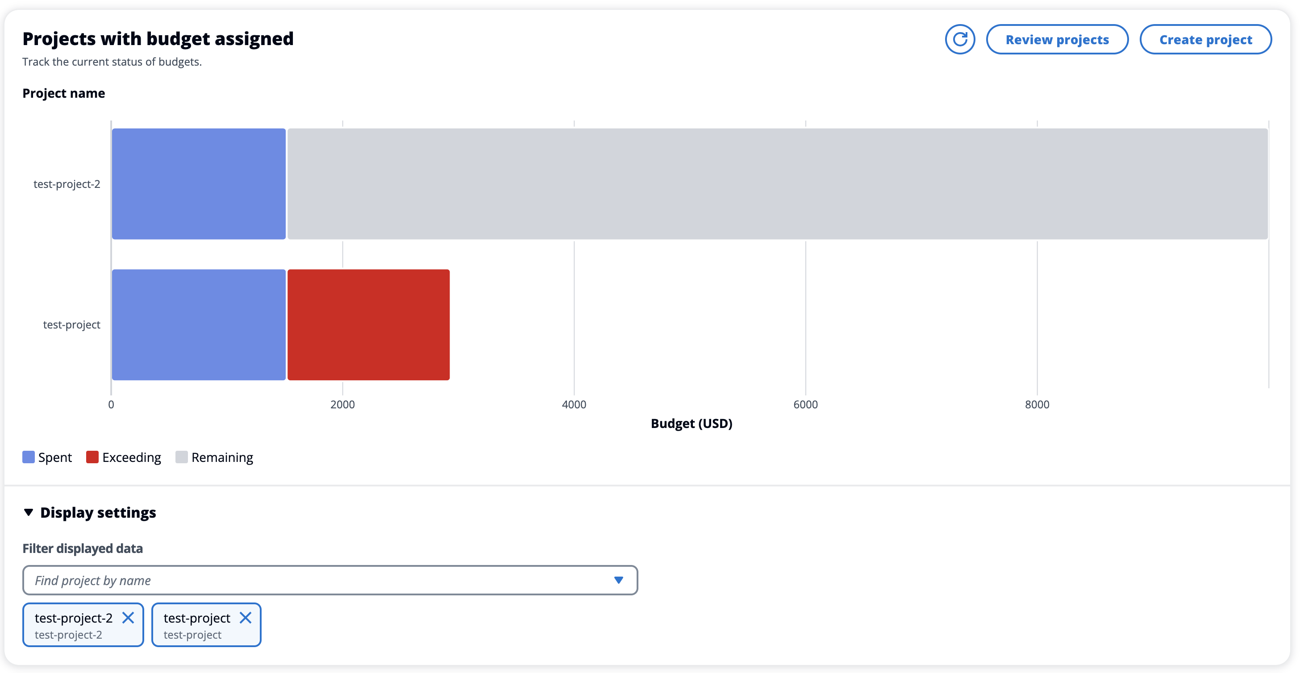Screen dimensions: 1300x673
Task: Click the Exceeding legend color square
Action: [x=92, y=457]
